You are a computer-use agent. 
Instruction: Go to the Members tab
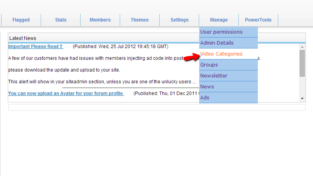(x=100, y=20)
